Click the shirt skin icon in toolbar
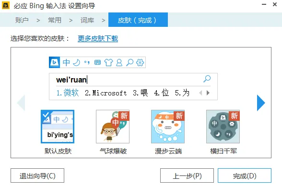Screen dimensions: 282x187 [108, 62]
